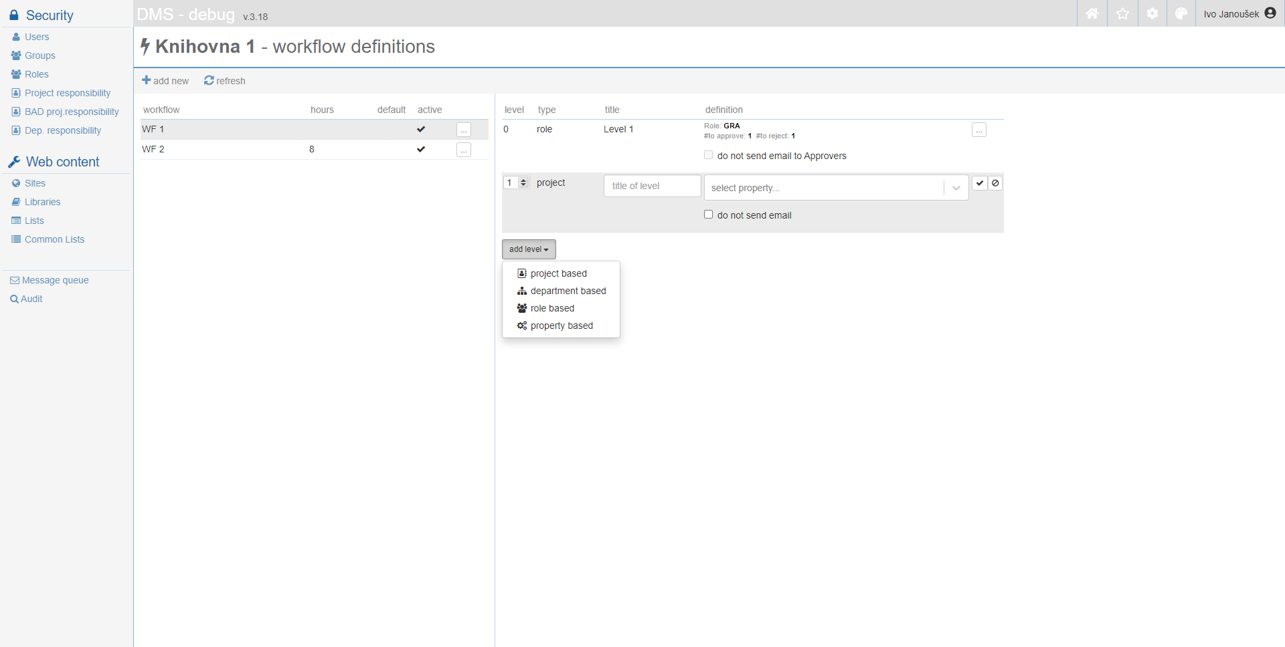1285x647 pixels.
Task: Open Message queue link
Action: (x=56, y=280)
